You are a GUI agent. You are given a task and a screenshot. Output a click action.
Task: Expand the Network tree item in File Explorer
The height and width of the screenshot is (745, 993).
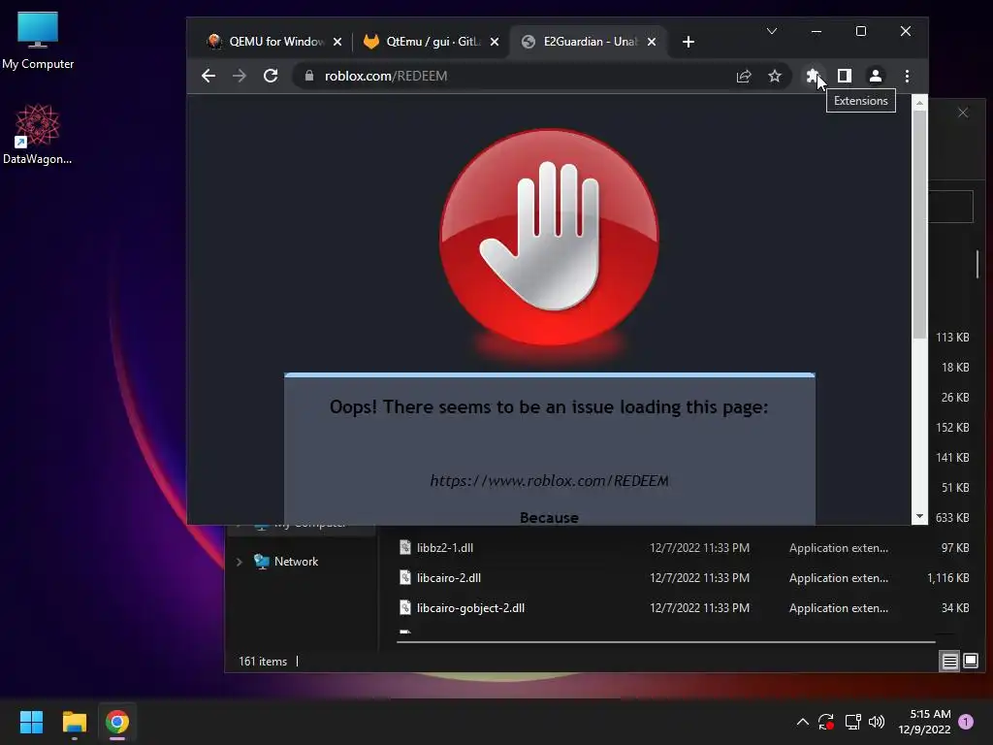239,562
